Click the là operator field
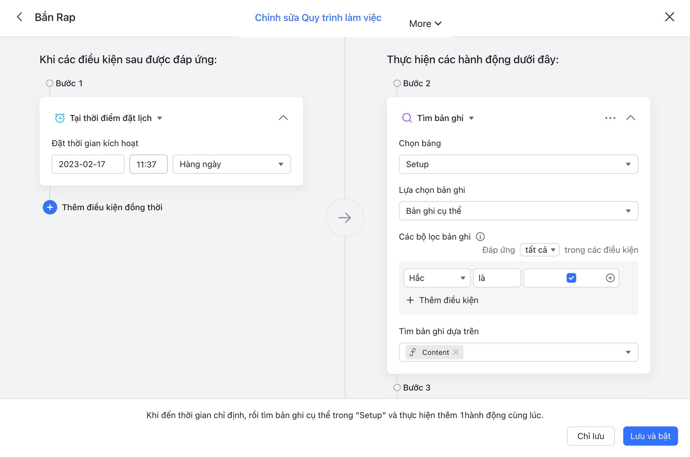 point(497,278)
